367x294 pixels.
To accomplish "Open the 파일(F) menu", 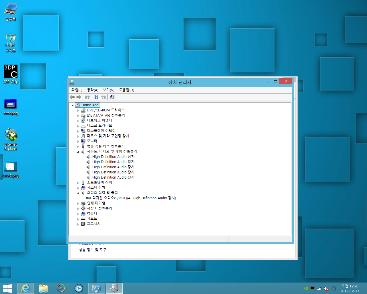I will pyautogui.click(x=77, y=90).
